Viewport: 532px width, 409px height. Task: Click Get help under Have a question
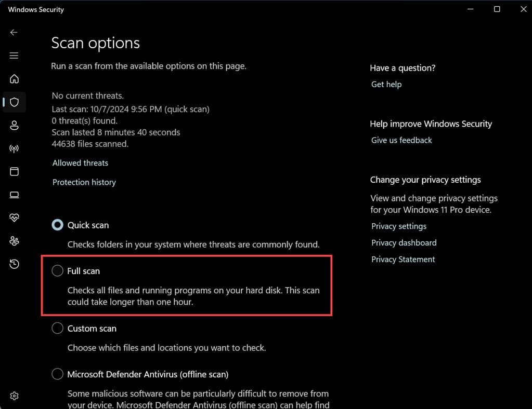(386, 84)
